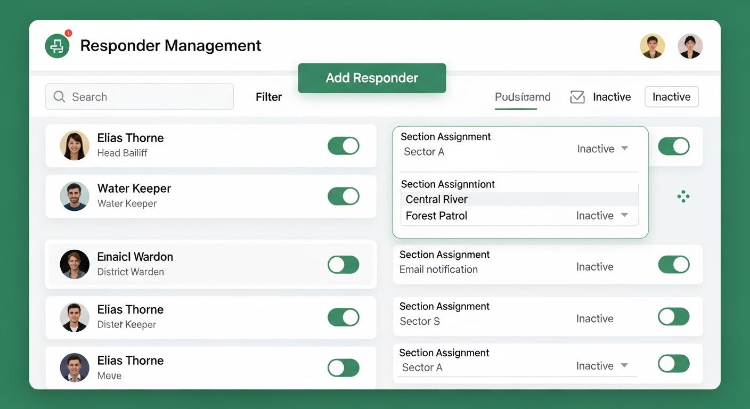The height and width of the screenshot is (409, 750).
Task: Click the Add Responder button
Action: [372, 78]
